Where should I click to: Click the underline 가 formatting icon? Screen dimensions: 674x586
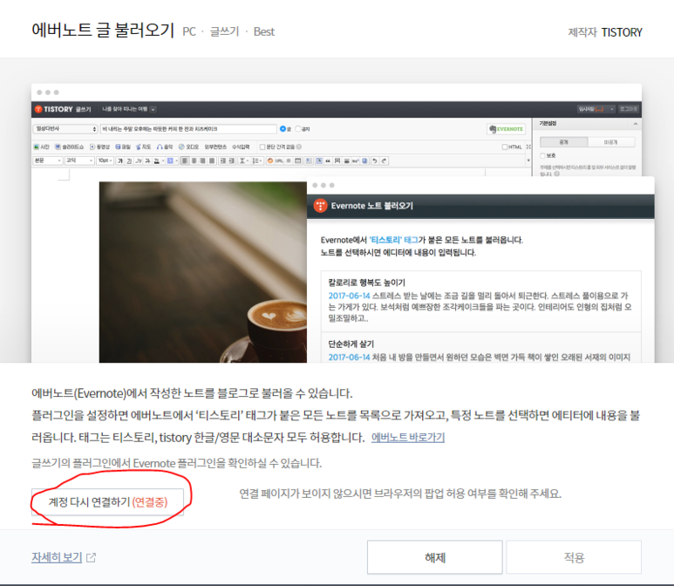129,160
